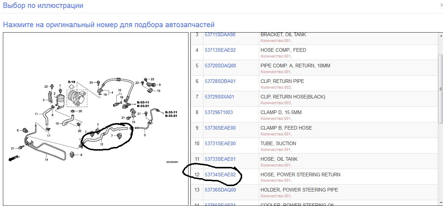Close the illustration selection dialog
This screenshot has height=206, width=443.
click(x=441, y=5)
